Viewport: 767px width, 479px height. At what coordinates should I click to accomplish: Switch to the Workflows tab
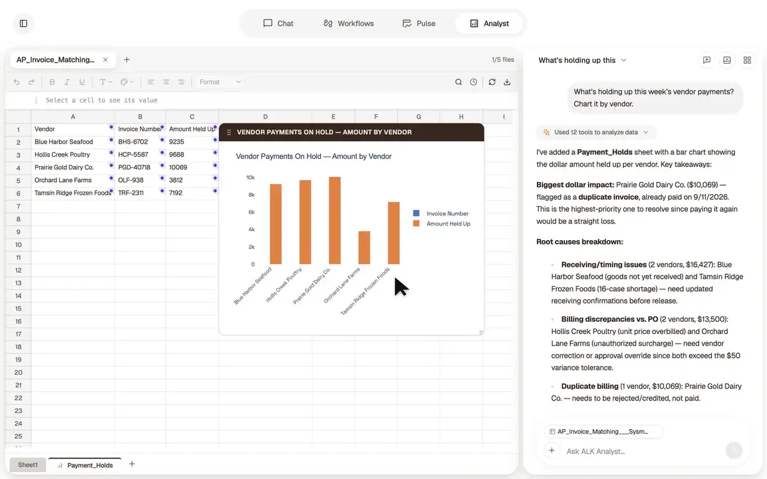click(348, 24)
